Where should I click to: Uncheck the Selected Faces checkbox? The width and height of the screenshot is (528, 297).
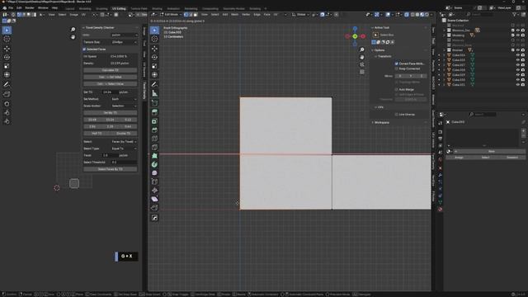(x=84, y=49)
